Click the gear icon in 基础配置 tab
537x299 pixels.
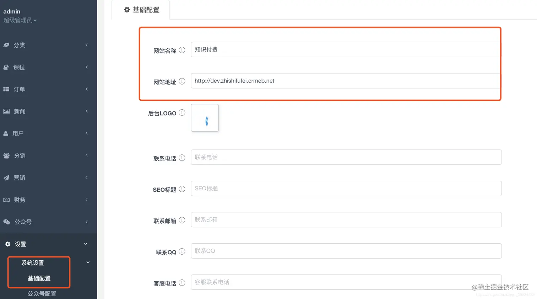[127, 10]
